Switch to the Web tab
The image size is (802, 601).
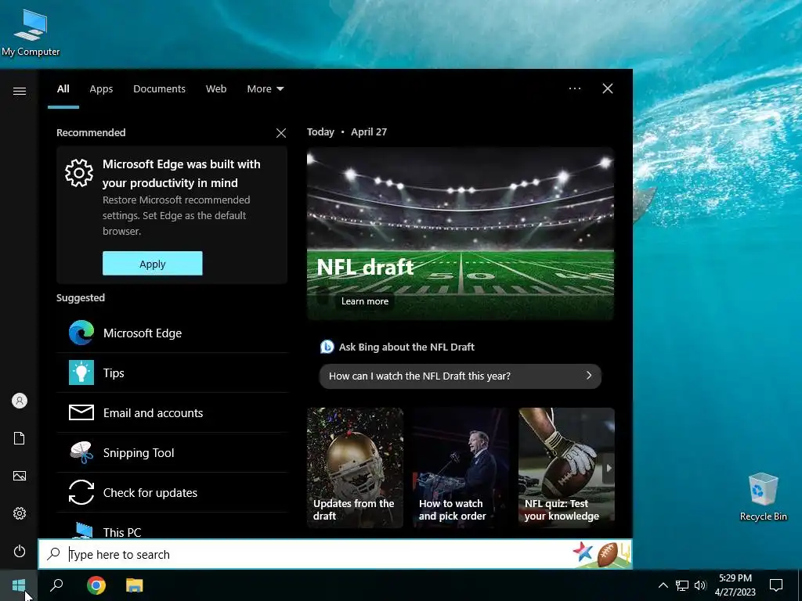[216, 89]
